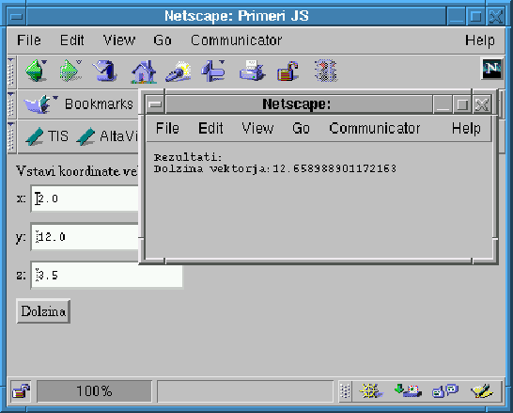This screenshot has width=513, height=413.
Task: Click the Forward navigation arrow icon
Action: tap(70, 71)
